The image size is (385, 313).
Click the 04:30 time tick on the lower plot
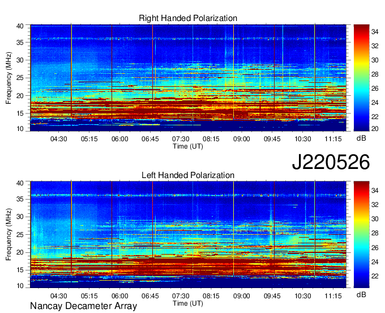point(59,296)
